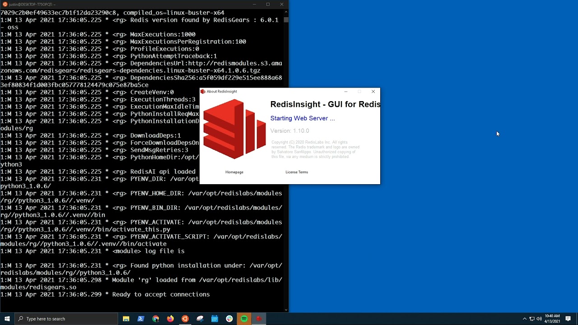Switch to the Ubuntu terminal taskbar icon
Screen dimensions: 578x325
click(185, 319)
